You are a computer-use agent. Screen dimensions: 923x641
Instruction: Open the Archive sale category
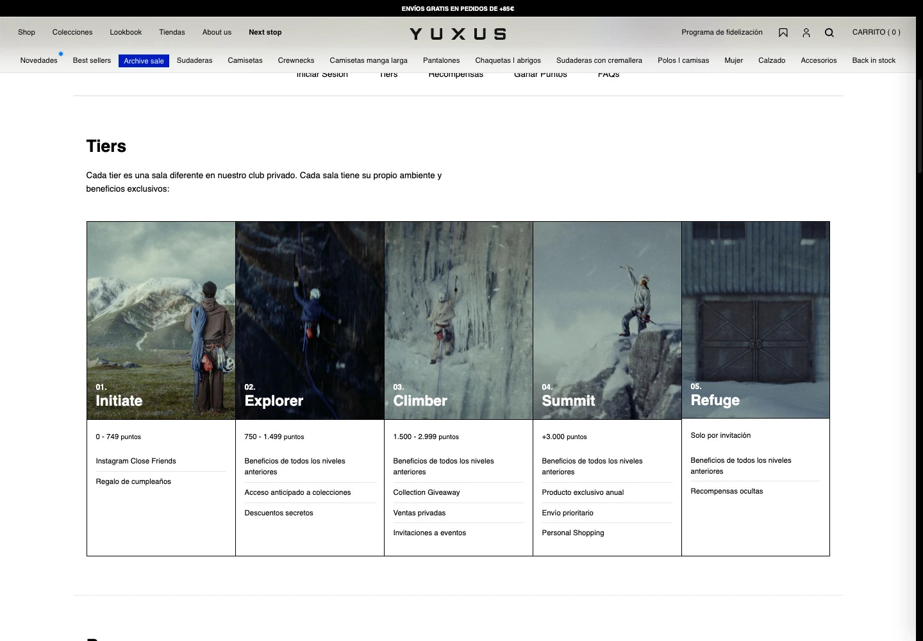pos(144,61)
